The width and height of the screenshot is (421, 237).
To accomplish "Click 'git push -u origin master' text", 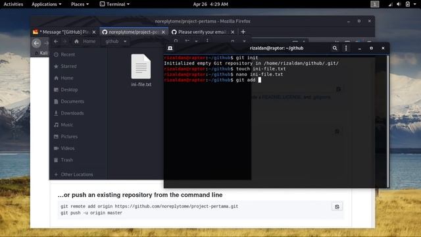I will click(x=91, y=213).
